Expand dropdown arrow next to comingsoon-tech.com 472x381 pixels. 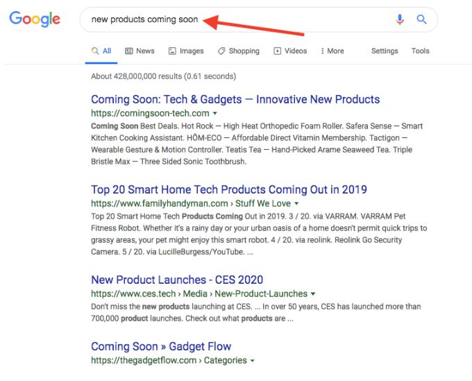click(x=215, y=113)
